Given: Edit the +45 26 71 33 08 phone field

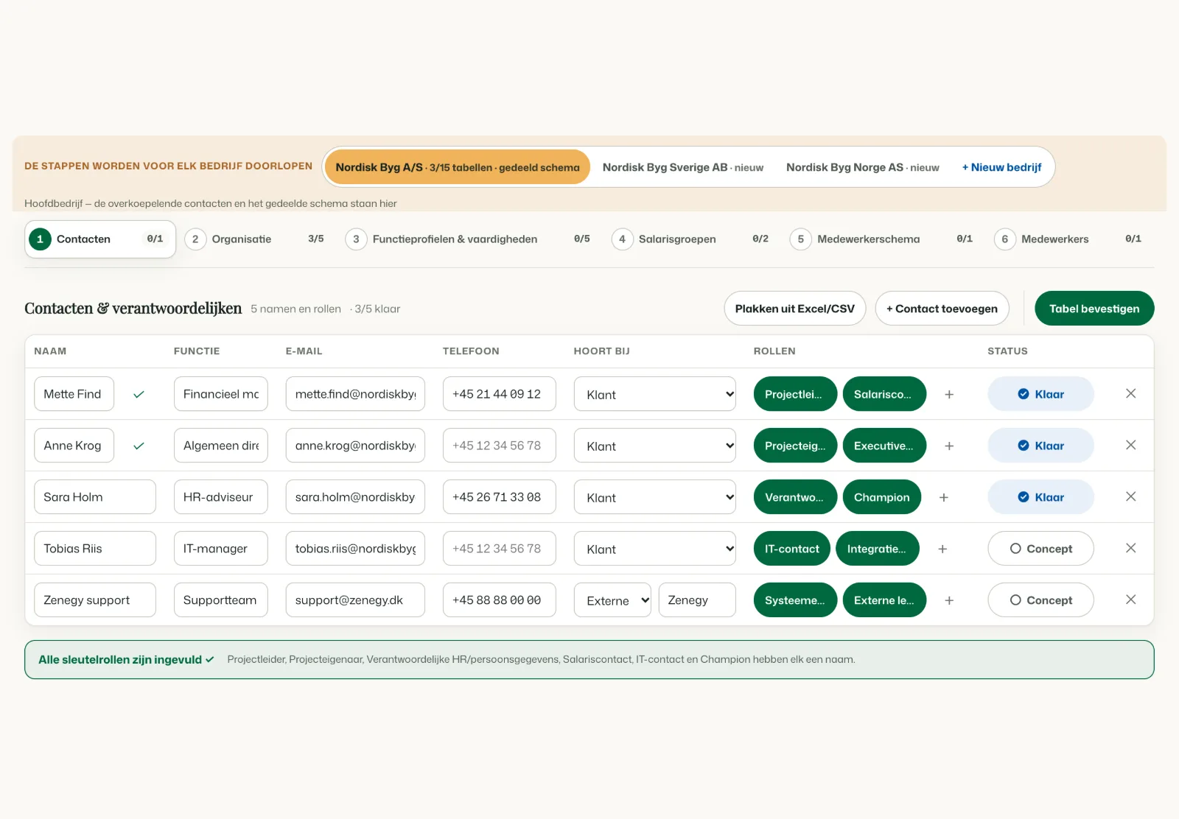Looking at the screenshot, I should coord(499,497).
